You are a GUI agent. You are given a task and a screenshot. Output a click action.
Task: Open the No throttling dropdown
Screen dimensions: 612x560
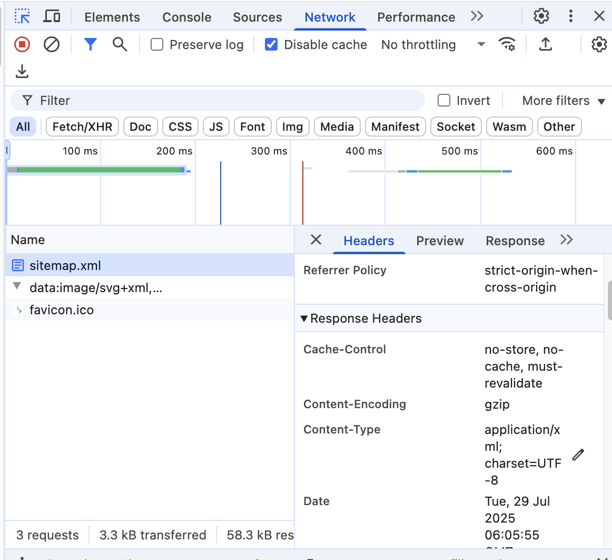[x=433, y=45]
